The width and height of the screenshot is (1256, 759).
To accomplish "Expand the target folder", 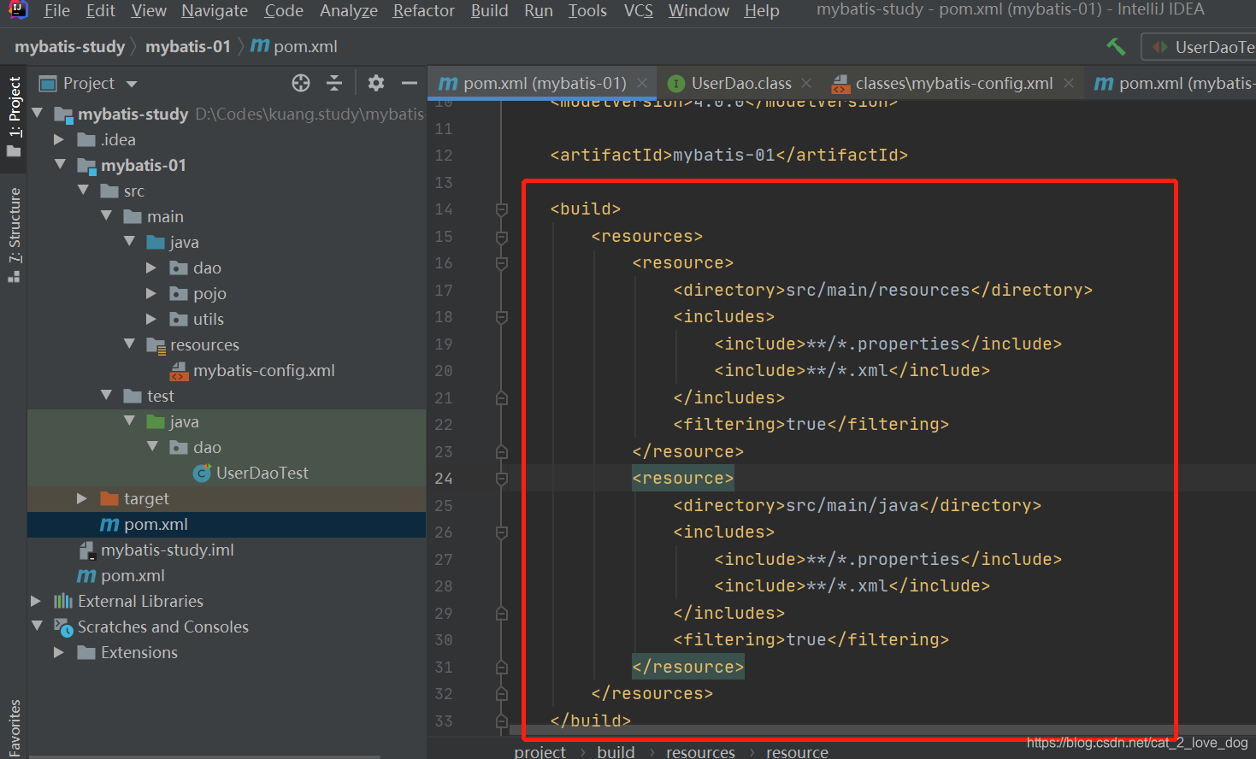I will point(82,498).
